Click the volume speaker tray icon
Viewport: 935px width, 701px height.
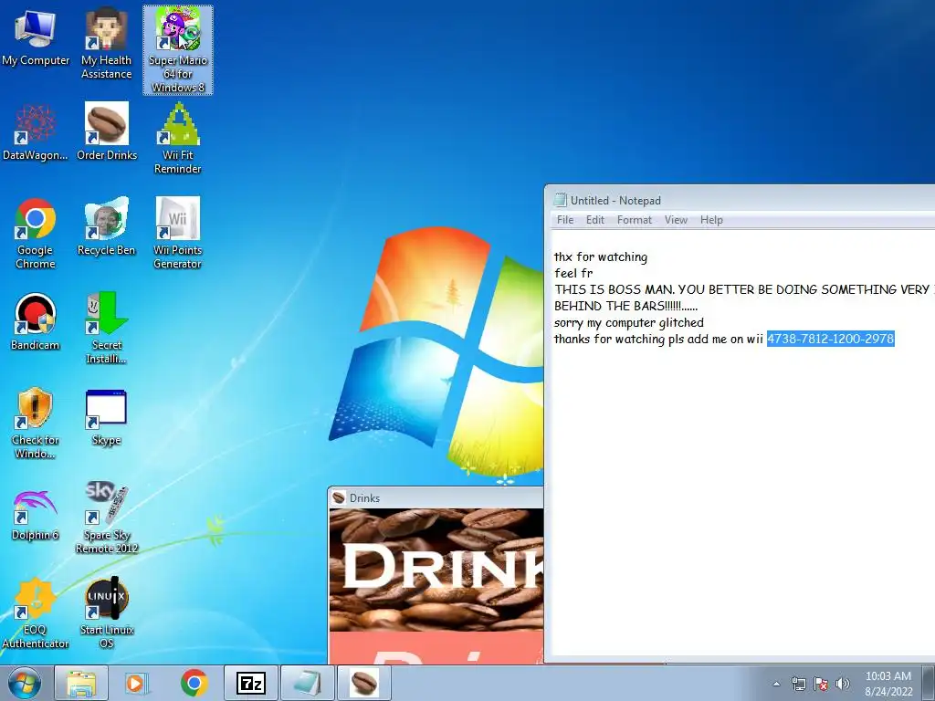click(x=843, y=684)
